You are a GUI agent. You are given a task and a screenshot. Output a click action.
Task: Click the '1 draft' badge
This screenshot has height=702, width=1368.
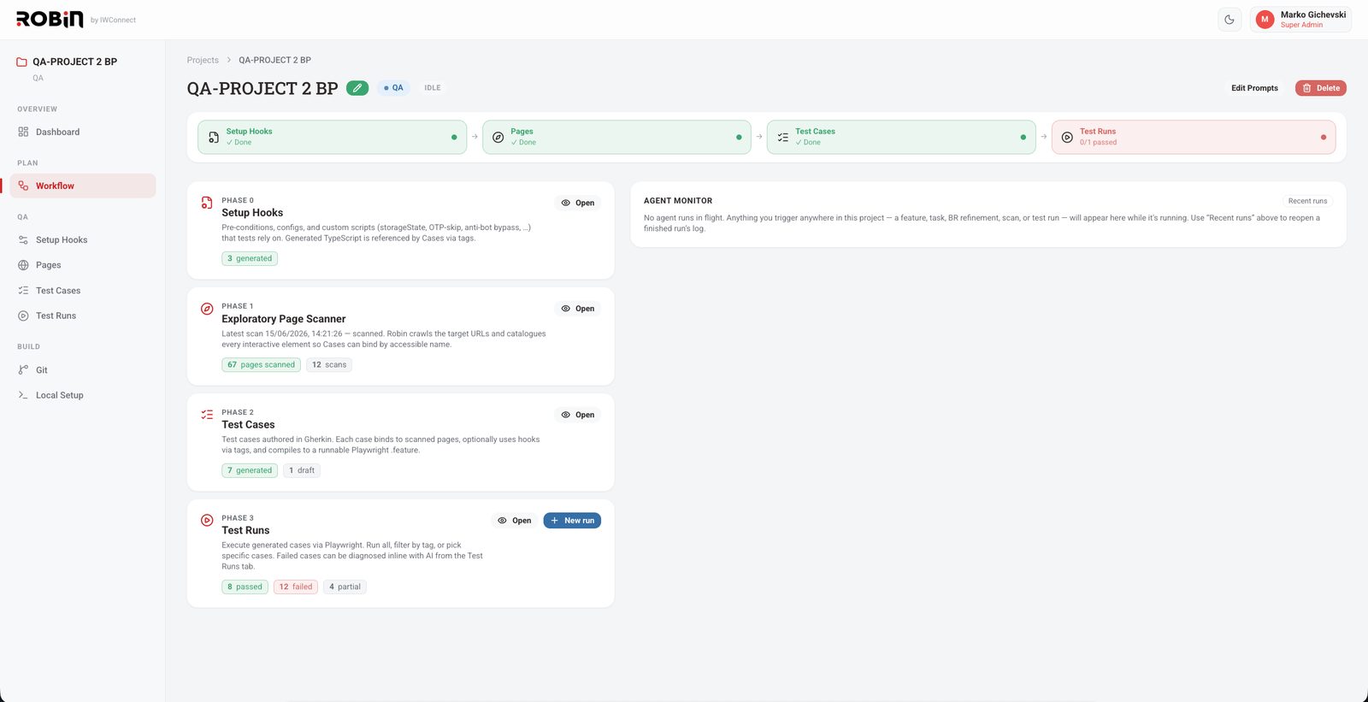302,470
